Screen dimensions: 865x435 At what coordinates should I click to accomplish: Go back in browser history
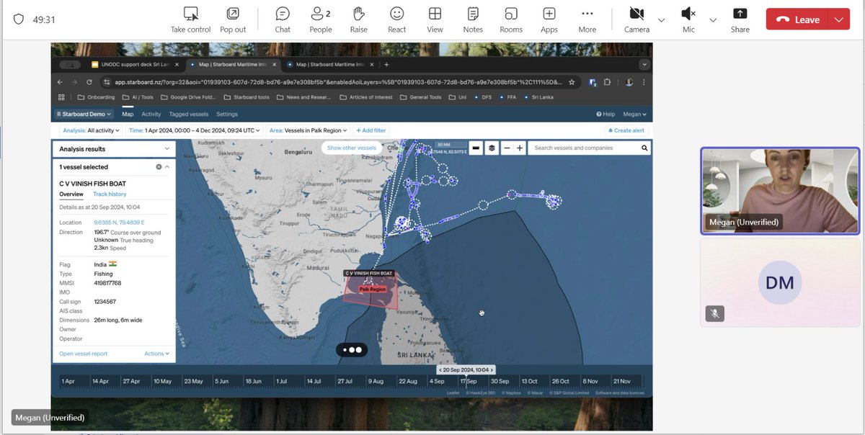(x=61, y=82)
